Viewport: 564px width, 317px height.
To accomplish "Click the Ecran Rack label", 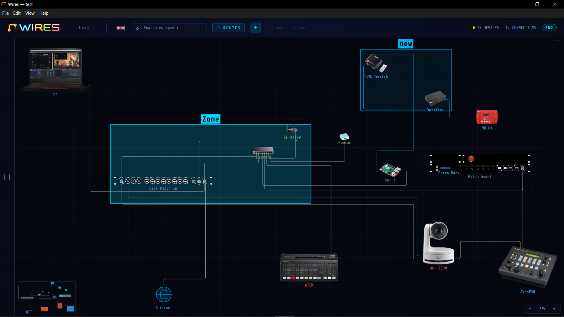I will pos(449,173).
